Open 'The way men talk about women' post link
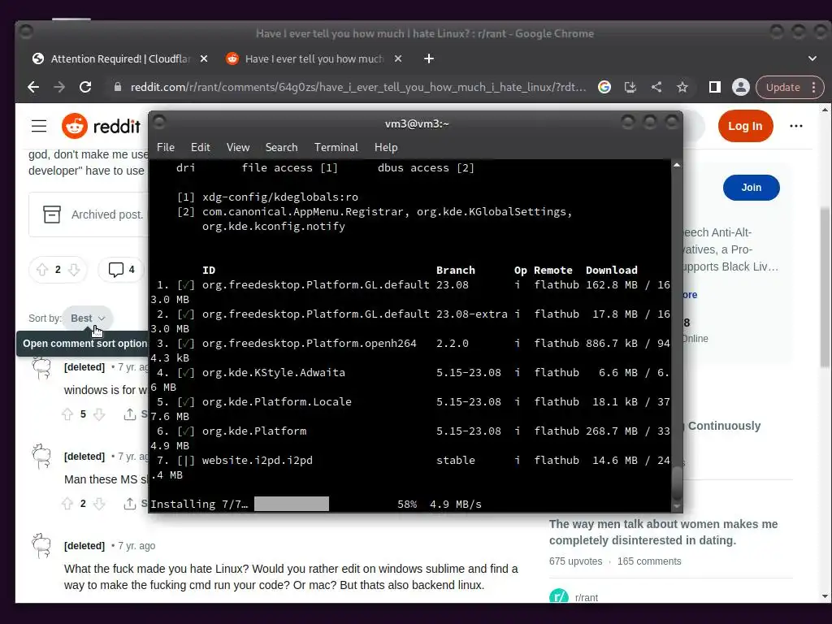The height and width of the screenshot is (624, 832). (663, 532)
